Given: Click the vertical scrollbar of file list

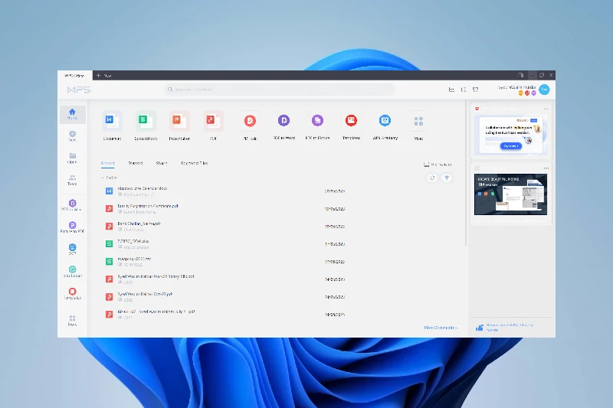Looking at the screenshot, I should (x=466, y=174).
